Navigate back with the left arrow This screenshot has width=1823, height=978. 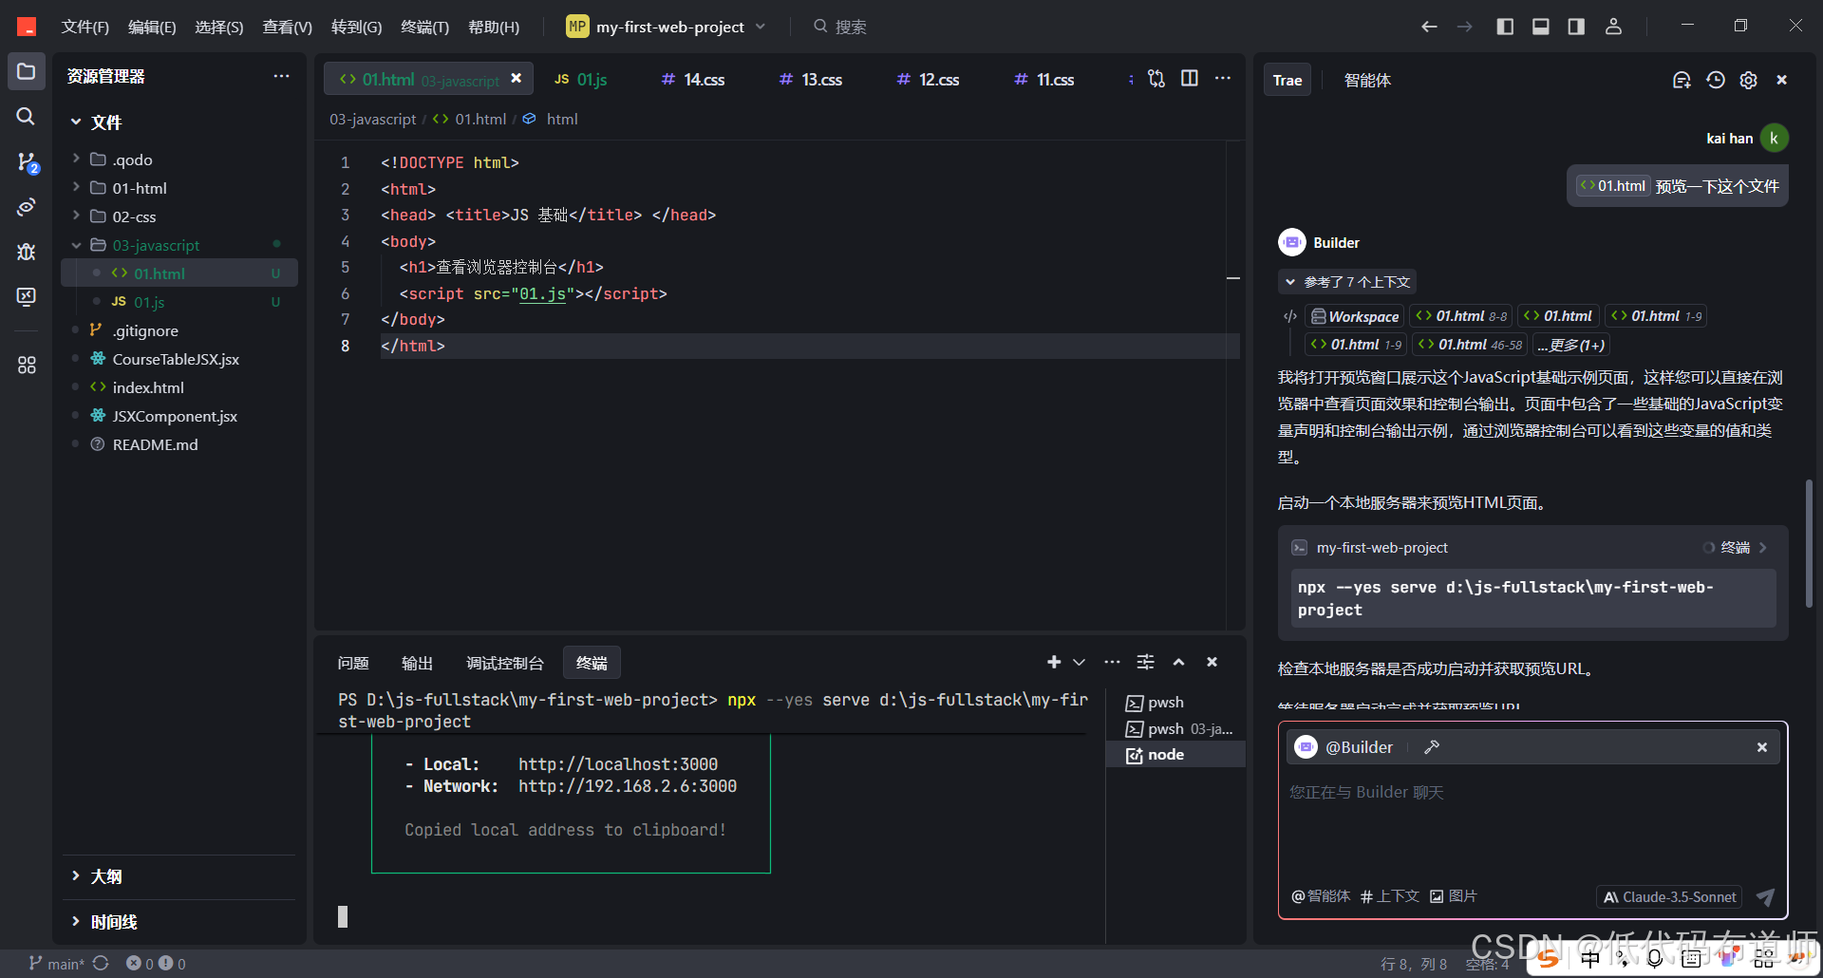click(1429, 27)
